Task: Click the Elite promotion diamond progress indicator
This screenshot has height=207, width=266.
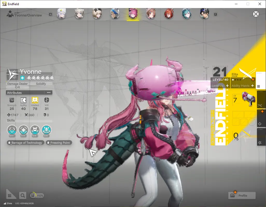Action: [236, 80]
